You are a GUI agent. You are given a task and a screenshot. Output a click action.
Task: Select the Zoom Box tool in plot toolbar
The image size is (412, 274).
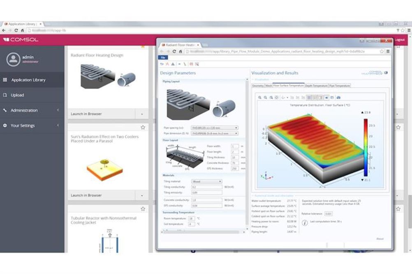[x=271, y=98]
